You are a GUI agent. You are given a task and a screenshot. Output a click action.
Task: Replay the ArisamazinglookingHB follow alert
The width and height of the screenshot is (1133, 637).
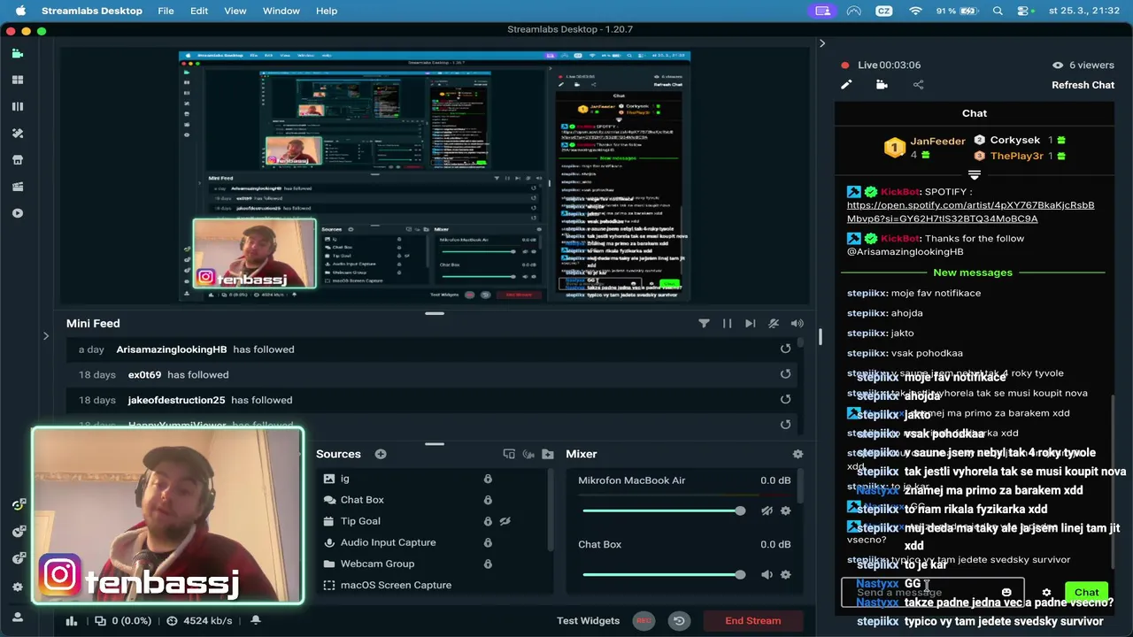click(785, 349)
